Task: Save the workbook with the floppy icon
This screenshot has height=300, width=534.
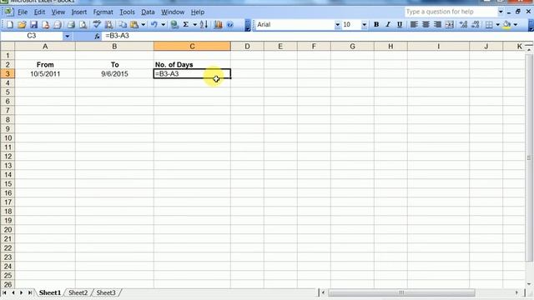Action: [x=33, y=24]
